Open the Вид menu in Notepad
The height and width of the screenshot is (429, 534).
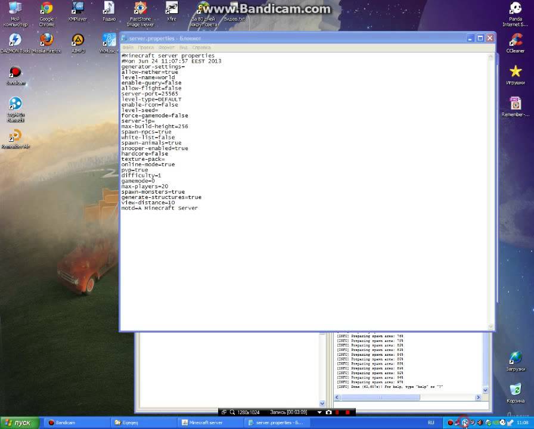(184, 47)
